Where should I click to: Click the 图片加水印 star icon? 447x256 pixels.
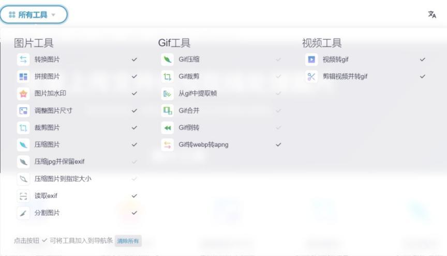(x=23, y=93)
